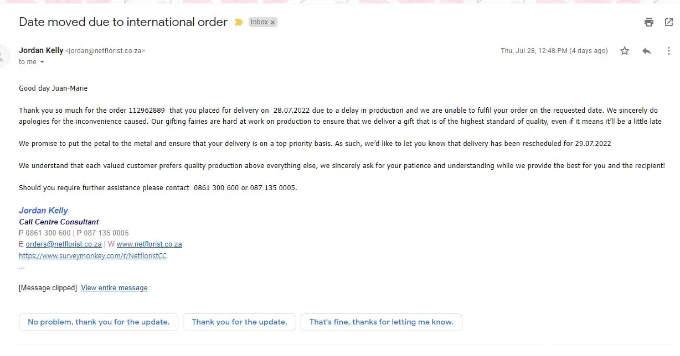Click the sender's profile avatar
This screenshot has height=356, width=680.
pyautogui.click(x=3, y=56)
